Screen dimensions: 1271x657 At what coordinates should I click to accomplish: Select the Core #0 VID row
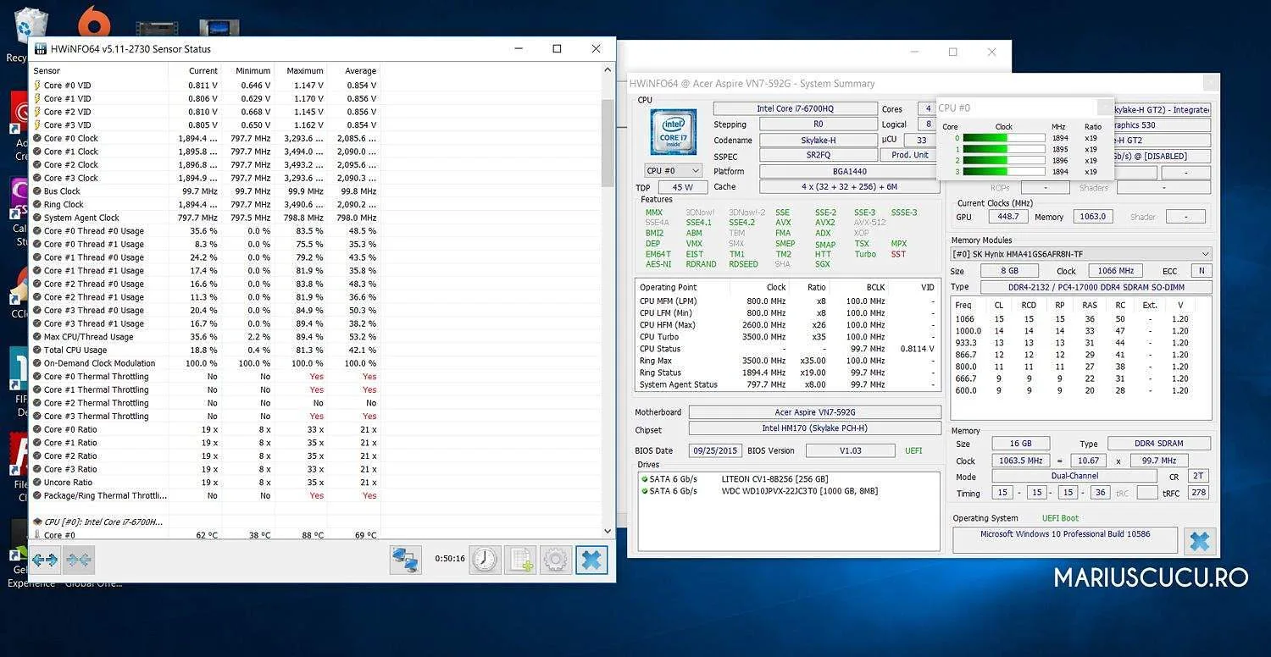tap(205, 86)
